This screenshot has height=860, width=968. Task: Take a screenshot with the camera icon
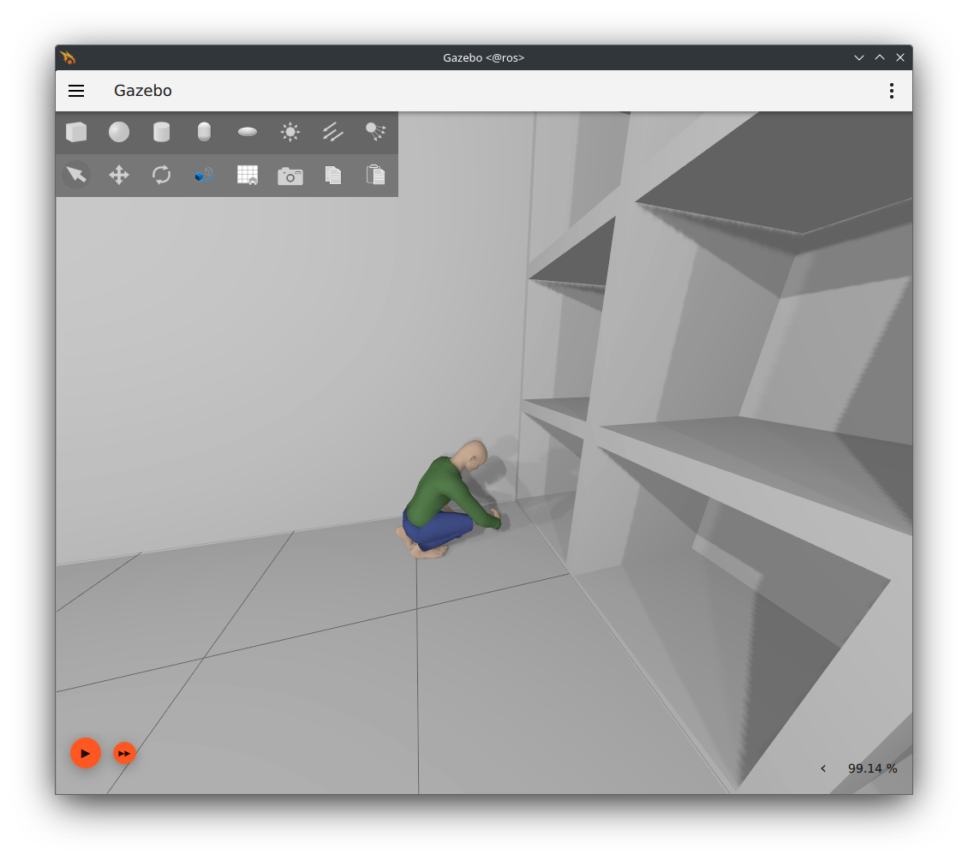(290, 176)
